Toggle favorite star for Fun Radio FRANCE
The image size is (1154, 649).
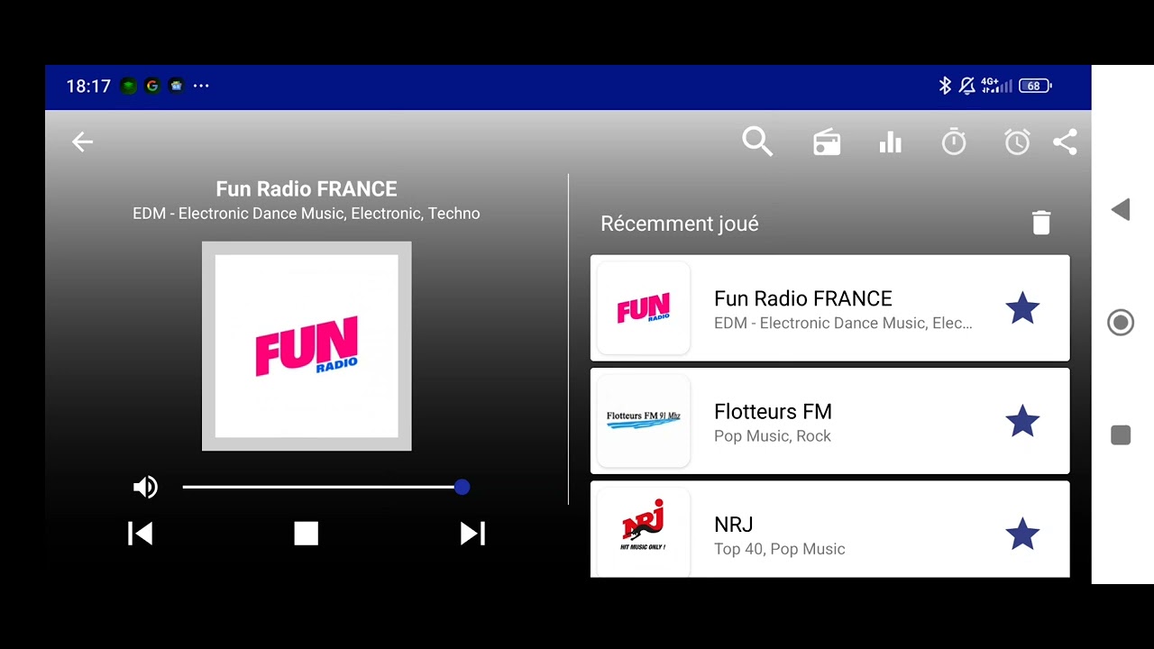click(1022, 308)
